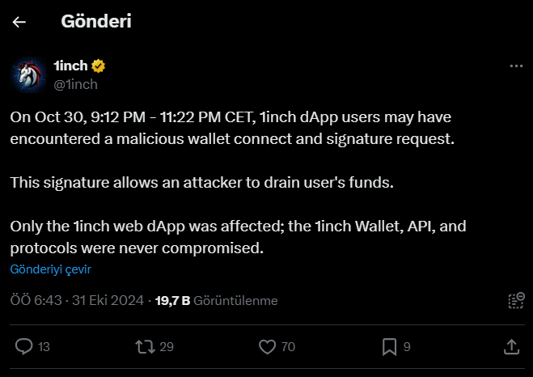This screenshot has width=533, height=377.
Task: Open the three-dot more options menu
Action: [x=514, y=66]
